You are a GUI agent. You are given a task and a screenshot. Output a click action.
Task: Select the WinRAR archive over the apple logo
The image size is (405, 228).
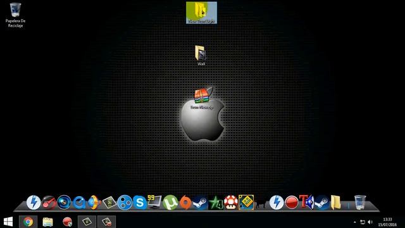tap(202, 99)
